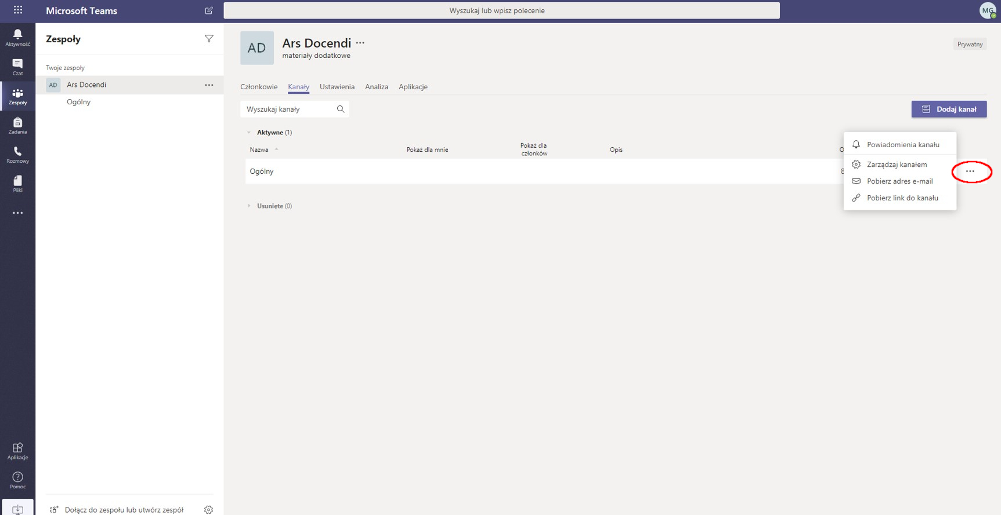The height and width of the screenshot is (515, 1001).
Task: Open Zadania assignments
Action: (x=17, y=125)
